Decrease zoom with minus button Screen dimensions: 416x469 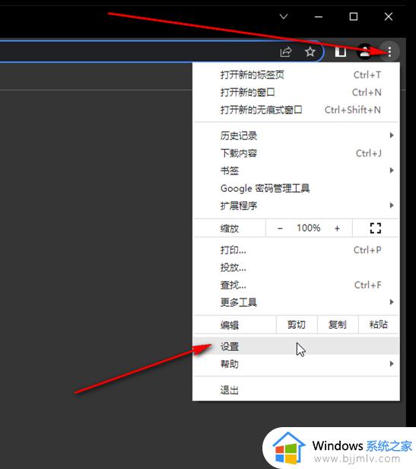pos(280,228)
